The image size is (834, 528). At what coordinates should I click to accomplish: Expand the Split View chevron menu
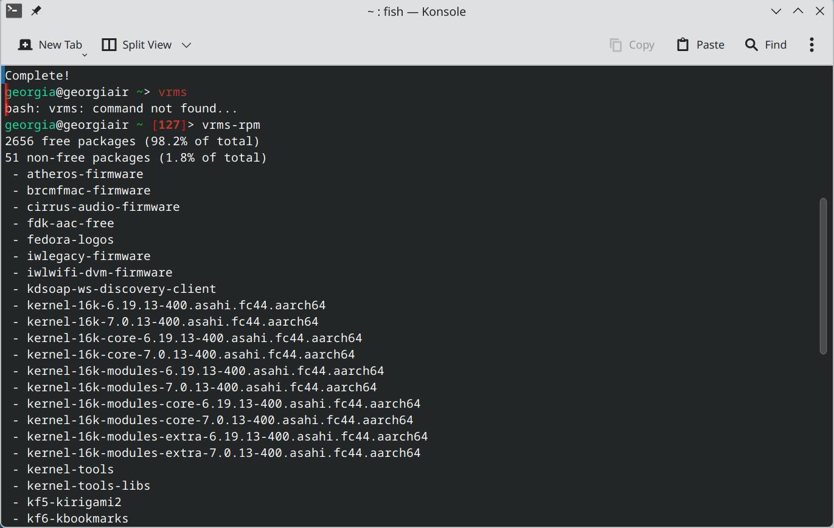(187, 45)
